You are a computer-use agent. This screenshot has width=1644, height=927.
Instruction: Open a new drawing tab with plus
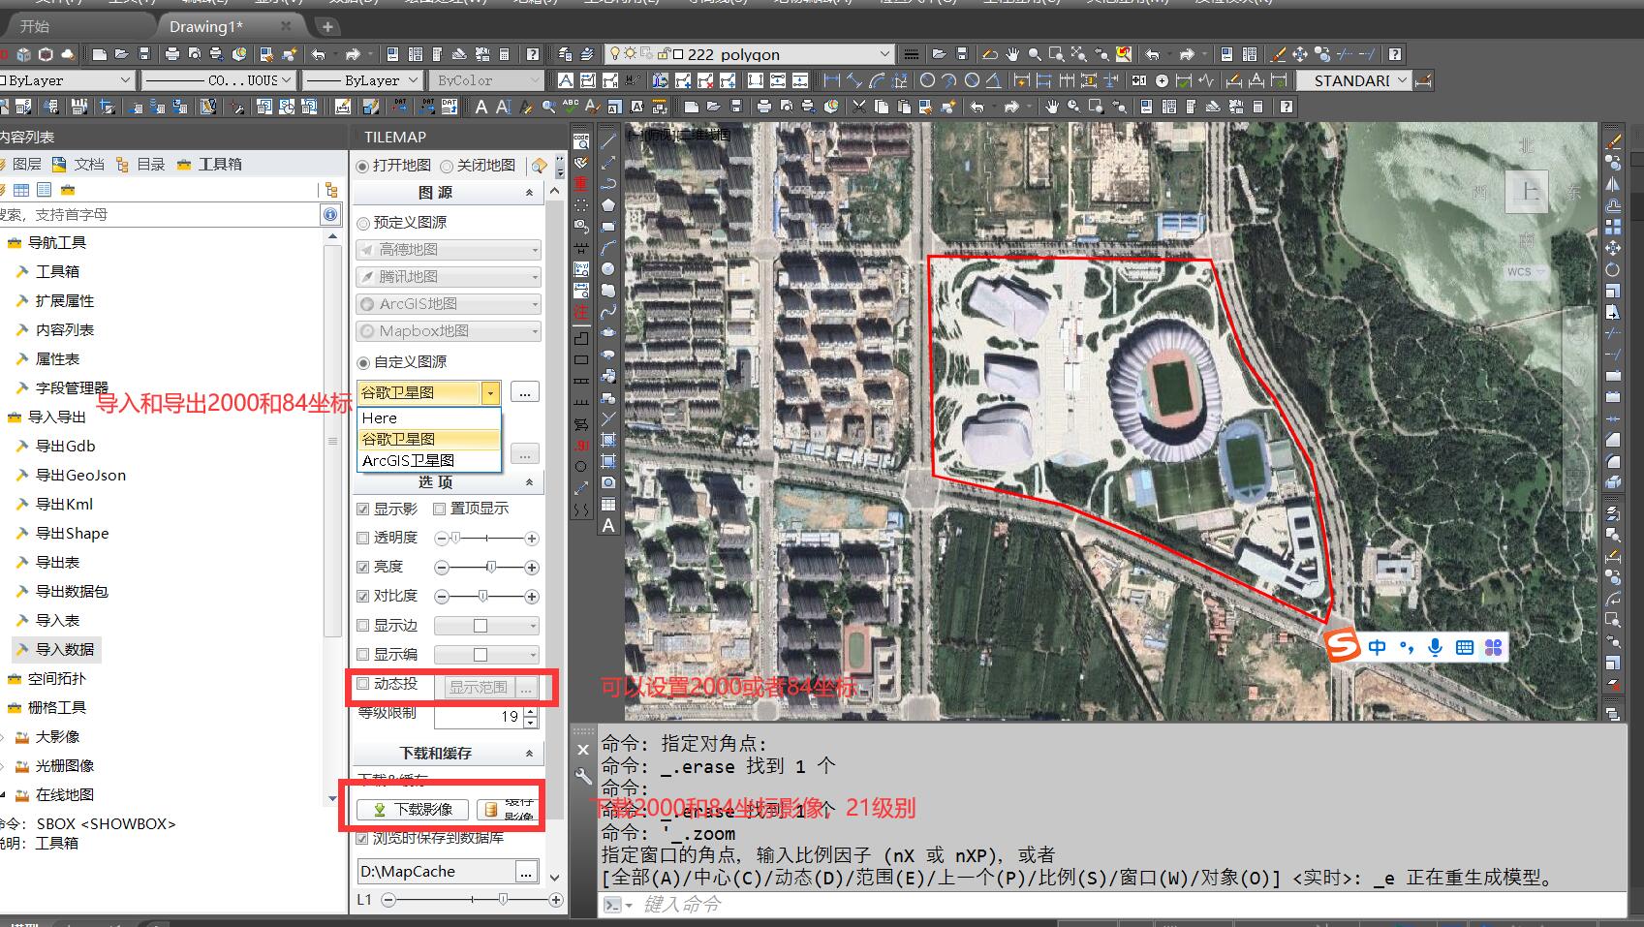pyautogui.click(x=327, y=26)
